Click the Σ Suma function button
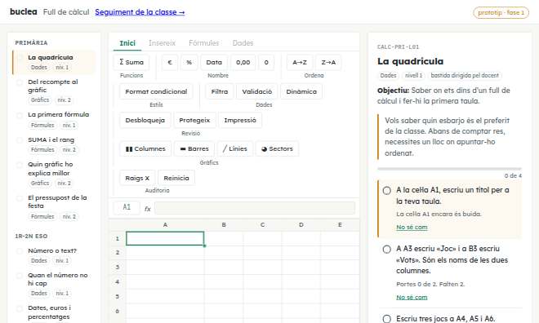 131,62
